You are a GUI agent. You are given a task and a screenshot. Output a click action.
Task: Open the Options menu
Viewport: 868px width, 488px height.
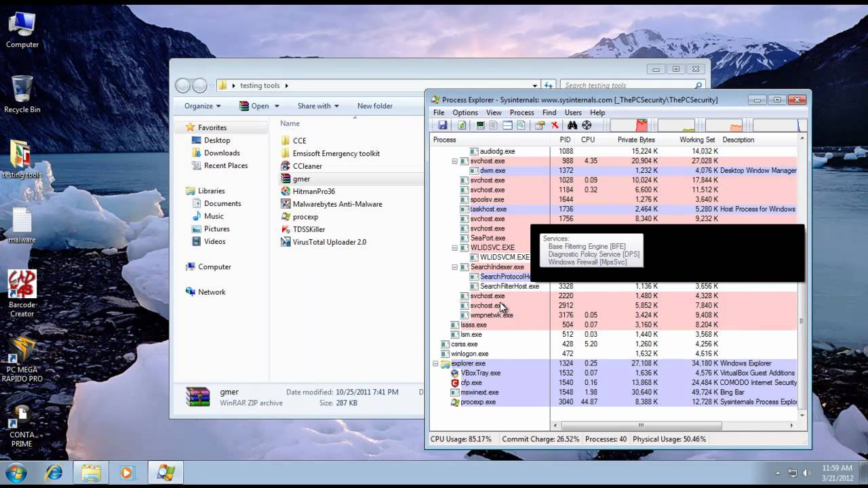[465, 113]
